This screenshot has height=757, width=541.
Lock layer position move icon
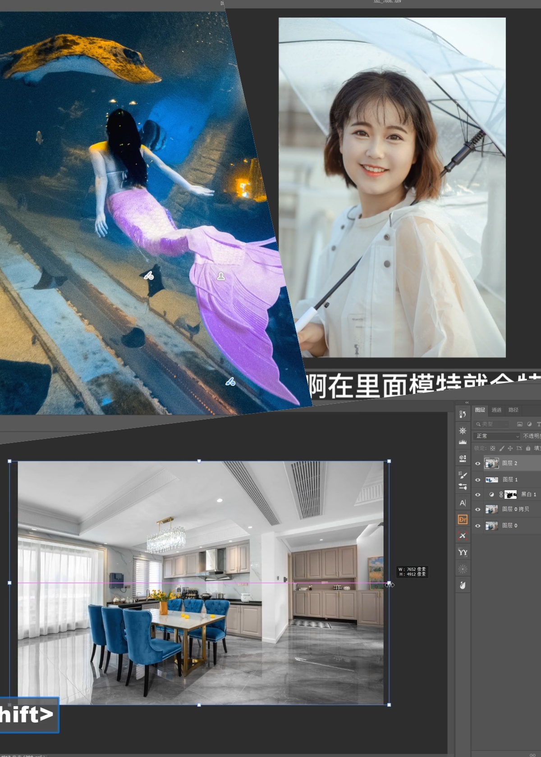510,448
